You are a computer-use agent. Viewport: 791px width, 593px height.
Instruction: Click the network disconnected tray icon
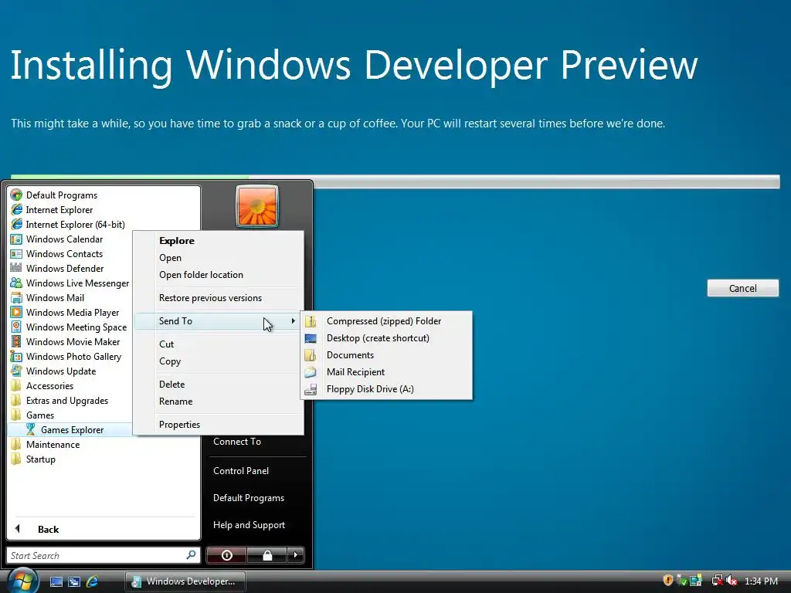click(718, 581)
